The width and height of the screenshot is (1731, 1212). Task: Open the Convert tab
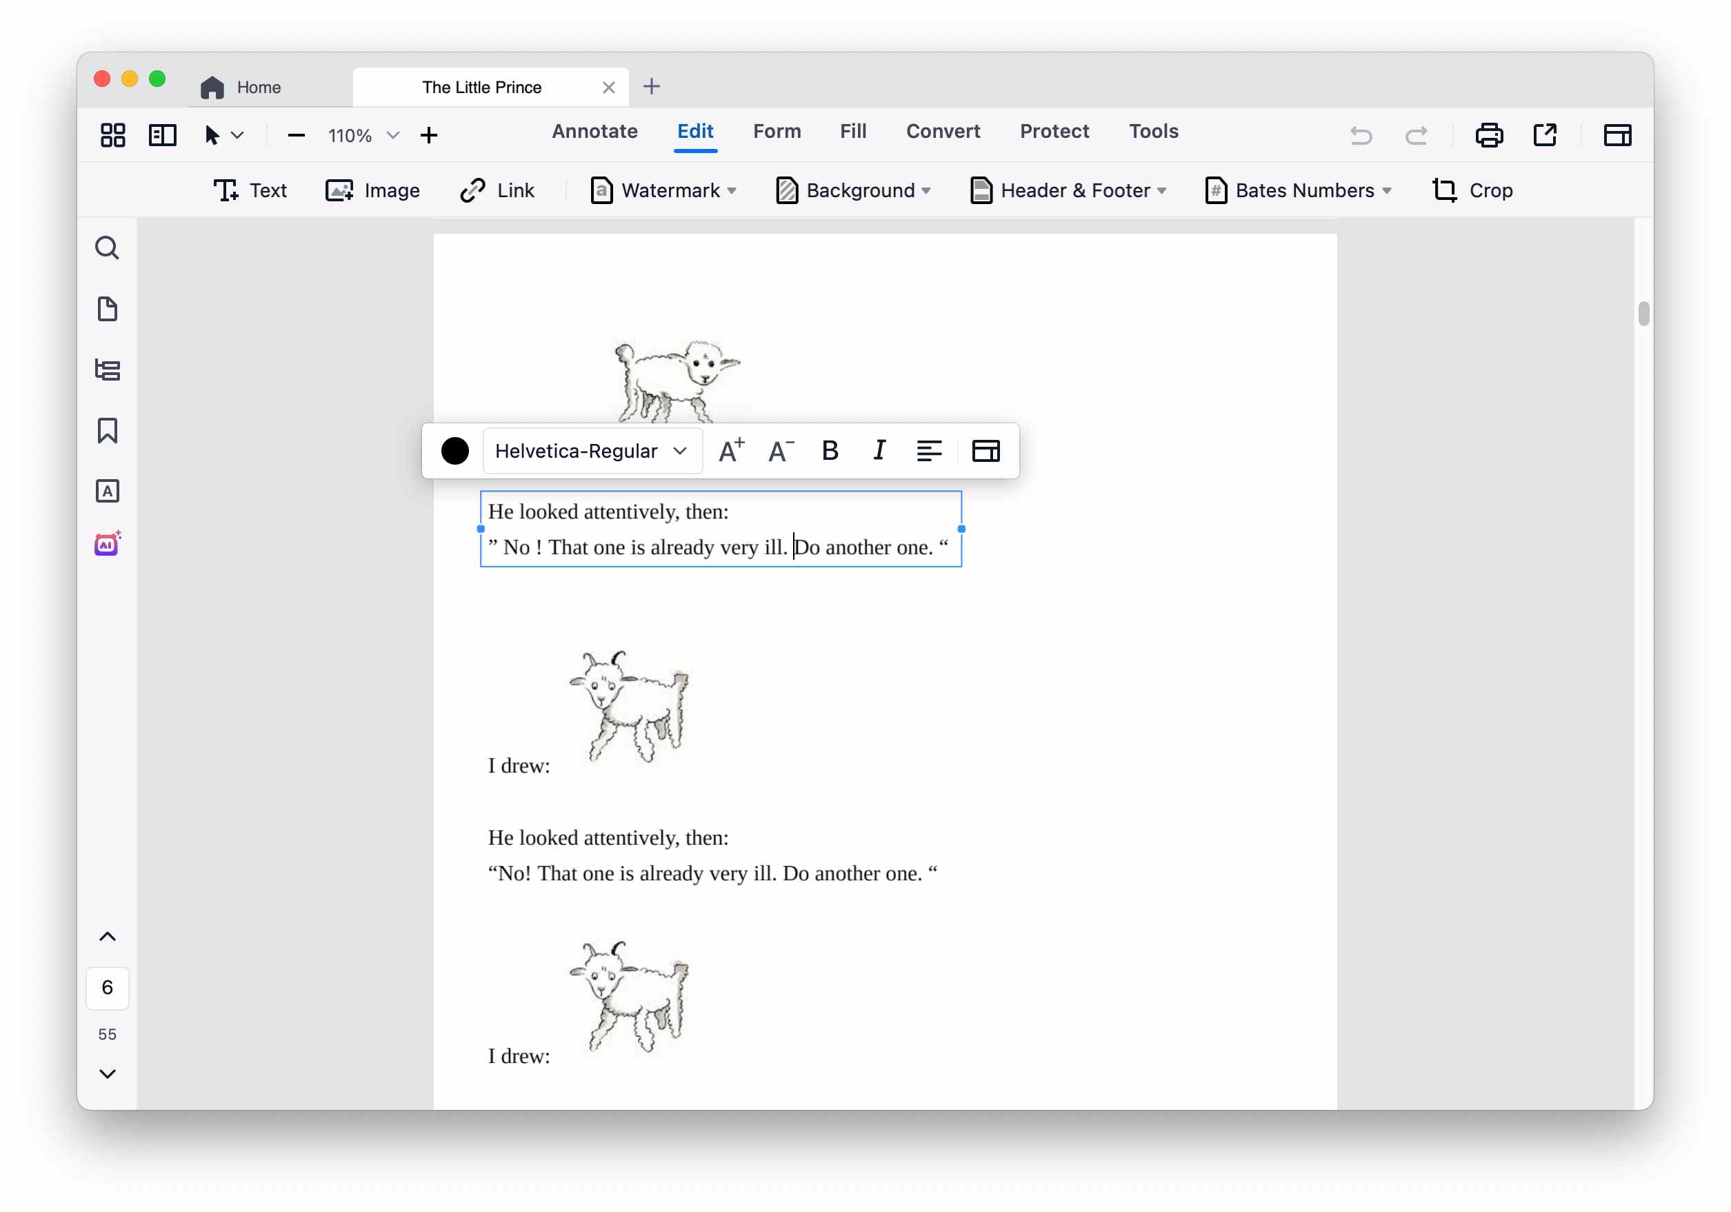tap(943, 131)
